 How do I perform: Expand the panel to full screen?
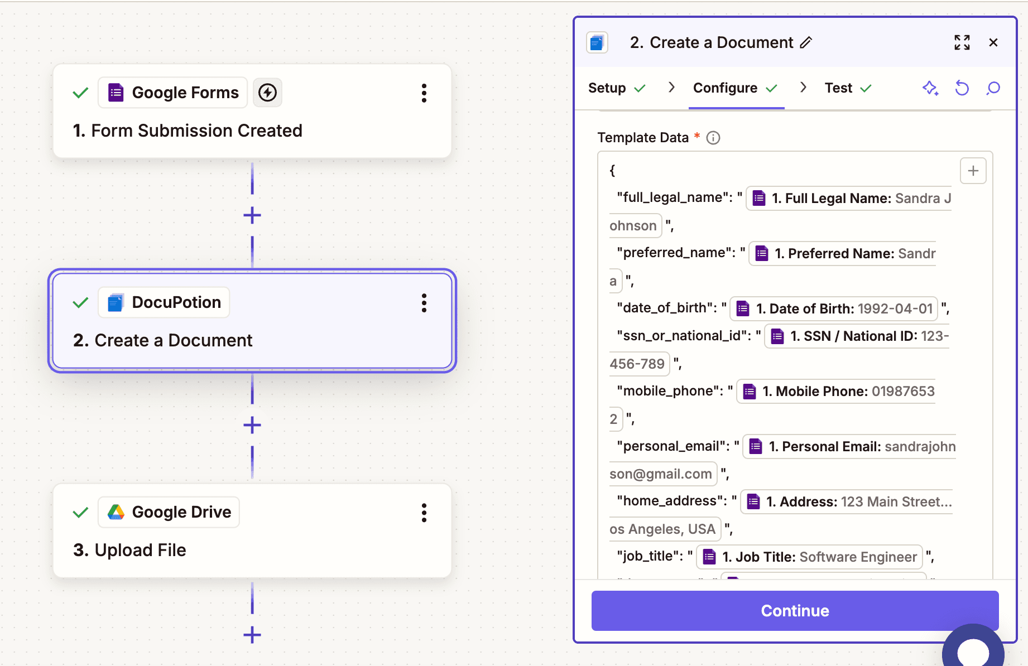tap(962, 42)
